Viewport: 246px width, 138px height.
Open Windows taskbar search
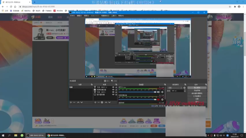[9, 135]
